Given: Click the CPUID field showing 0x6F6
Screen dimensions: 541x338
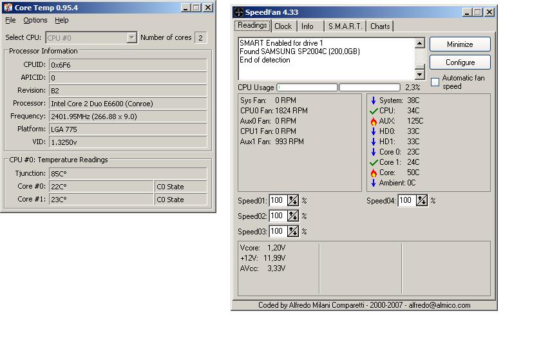Looking at the screenshot, I should [128, 65].
